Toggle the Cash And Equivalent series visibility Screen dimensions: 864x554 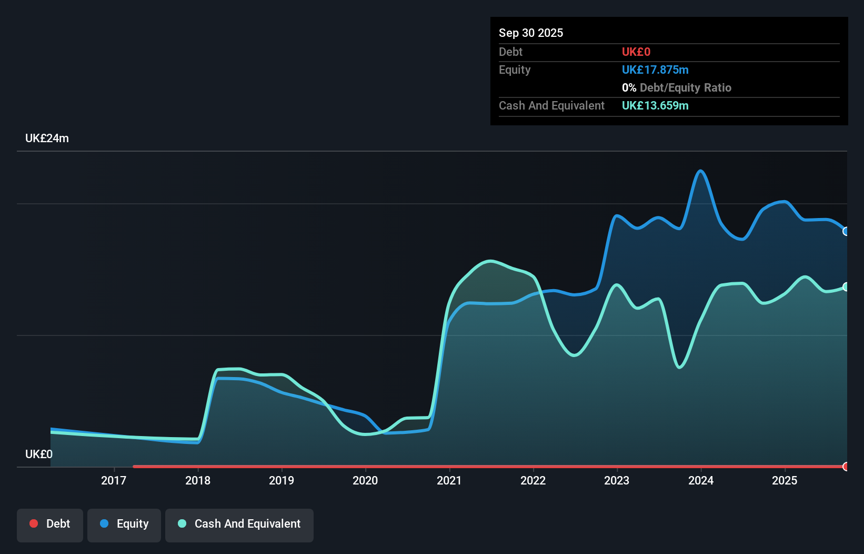(x=239, y=523)
